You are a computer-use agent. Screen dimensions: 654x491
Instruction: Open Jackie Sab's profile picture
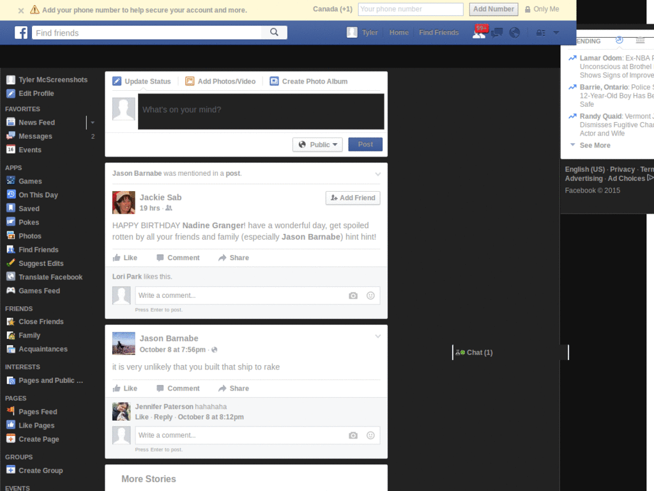coord(124,203)
